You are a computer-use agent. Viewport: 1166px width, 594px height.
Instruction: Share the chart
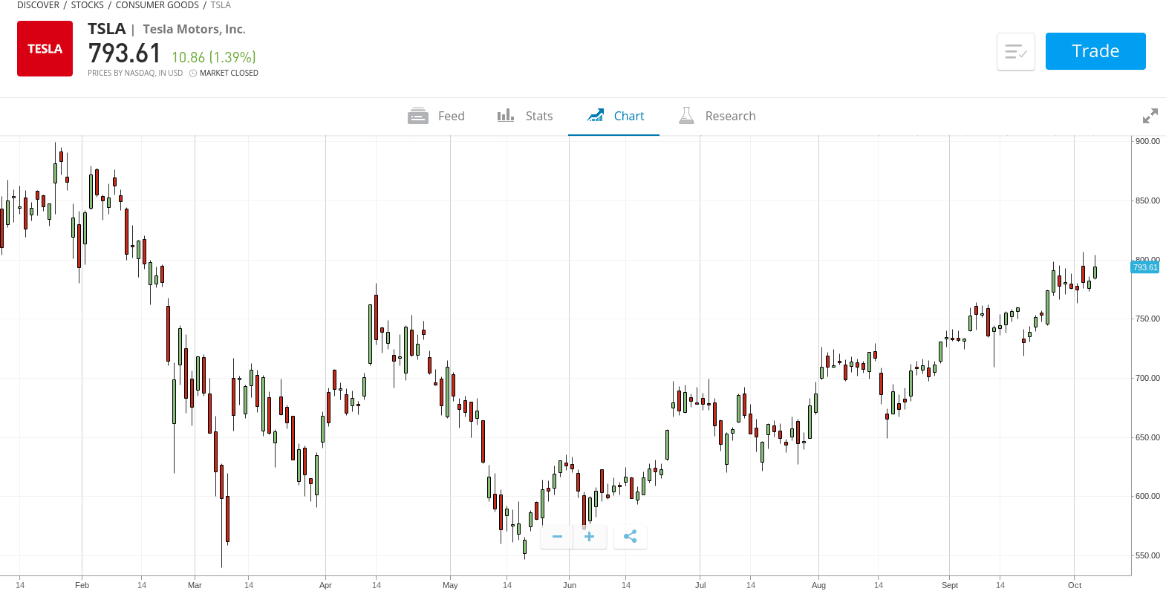[x=631, y=536]
